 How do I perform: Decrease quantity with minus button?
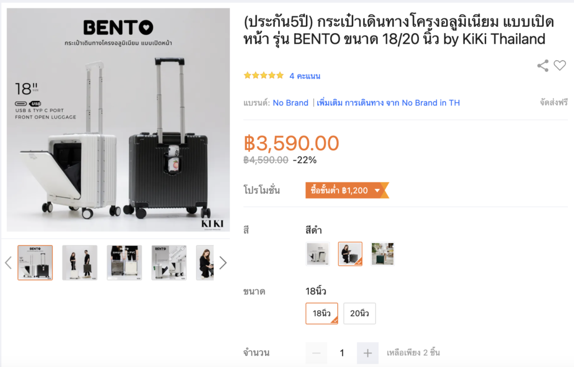316,353
